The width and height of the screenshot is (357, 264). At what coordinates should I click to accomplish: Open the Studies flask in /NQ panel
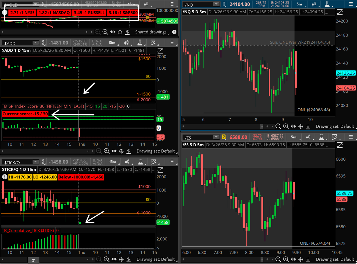[327, 4]
